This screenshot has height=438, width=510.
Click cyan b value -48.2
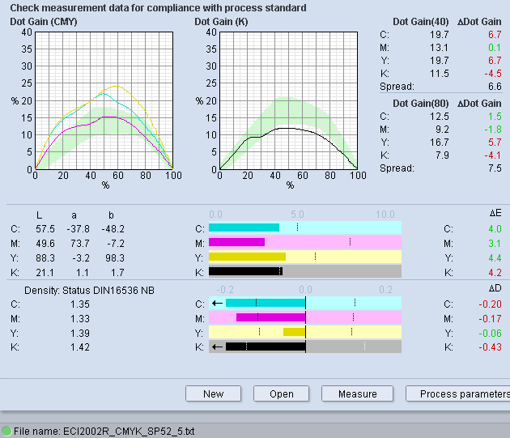click(113, 229)
